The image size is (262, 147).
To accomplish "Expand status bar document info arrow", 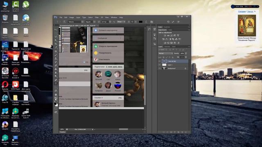I will click(x=93, y=129).
